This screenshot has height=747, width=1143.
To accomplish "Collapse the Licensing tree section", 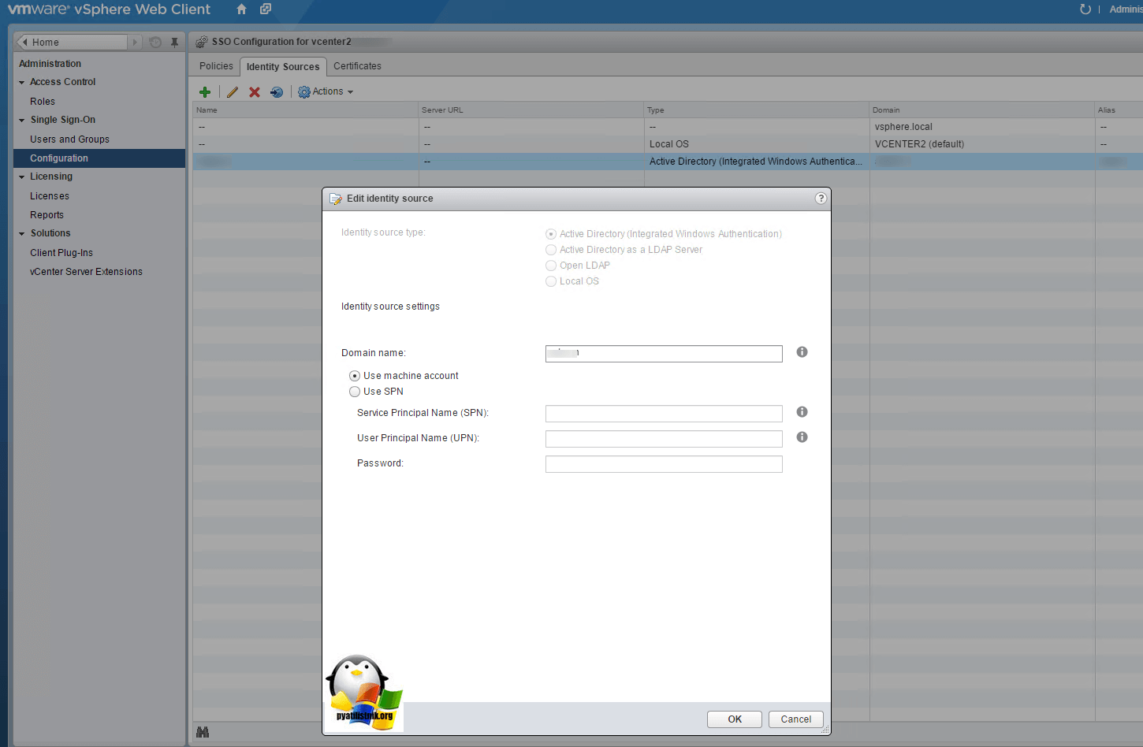I will coord(22,177).
